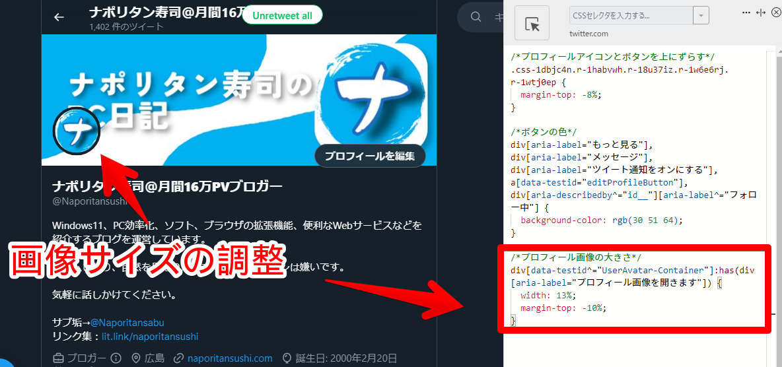782x367 pixels.
Task: Click the margin-top: -8% declaration
Action: click(x=561, y=94)
